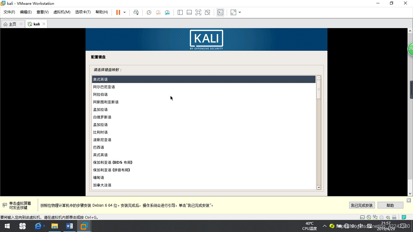Screen dimensions: 413x232
Task: Select 阿斯图利亚斯语 keyboard option
Action: click(203, 102)
